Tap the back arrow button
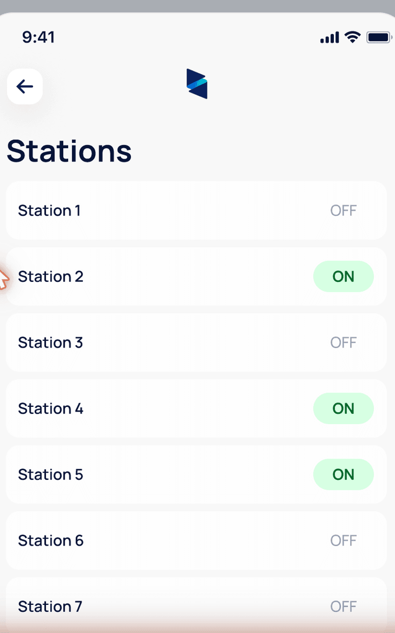This screenshot has height=633, width=395. pos(25,87)
